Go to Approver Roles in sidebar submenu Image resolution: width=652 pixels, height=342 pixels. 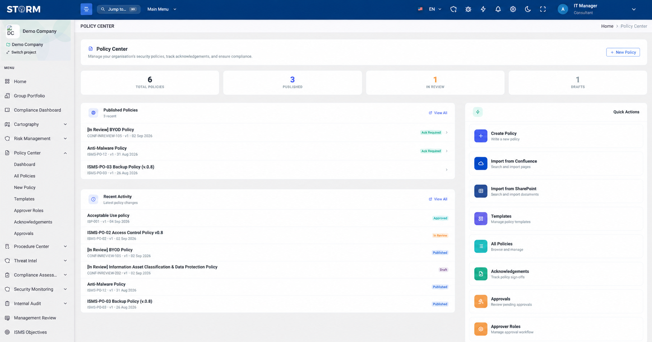[29, 210]
